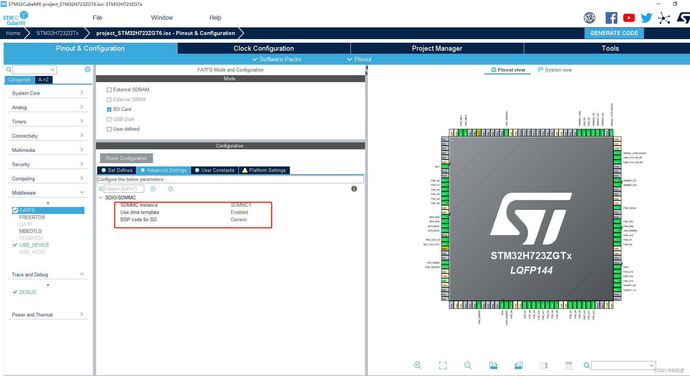
Task: Go to next search result arrow
Action: pyautogui.click(x=170, y=189)
